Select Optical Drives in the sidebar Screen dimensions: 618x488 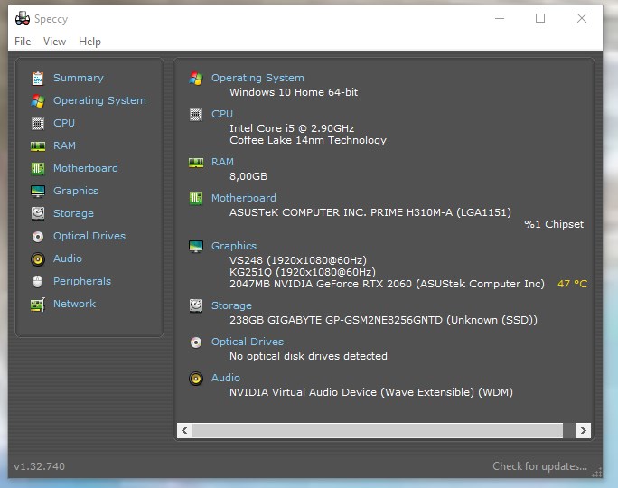point(89,236)
